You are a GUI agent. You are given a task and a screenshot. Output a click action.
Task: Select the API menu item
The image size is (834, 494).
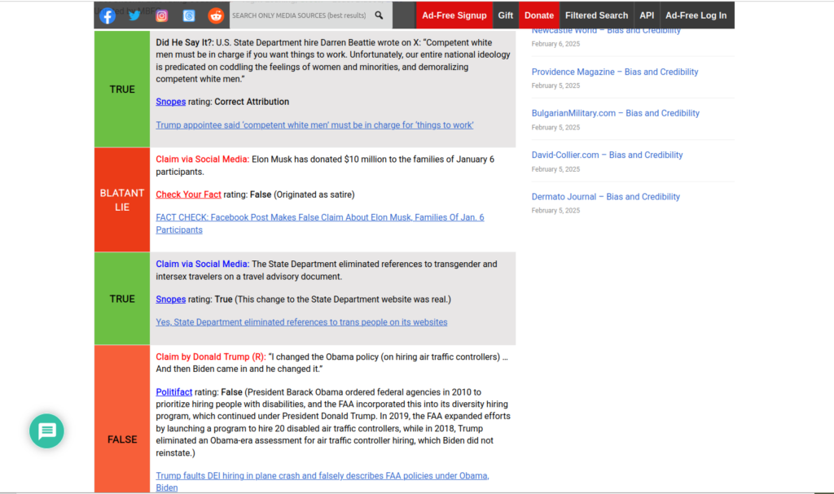647,15
